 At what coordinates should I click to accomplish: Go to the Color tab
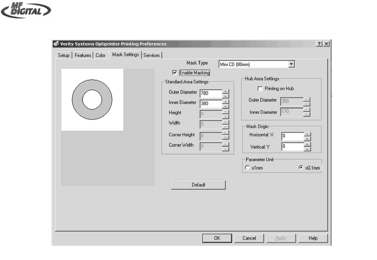pos(100,55)
